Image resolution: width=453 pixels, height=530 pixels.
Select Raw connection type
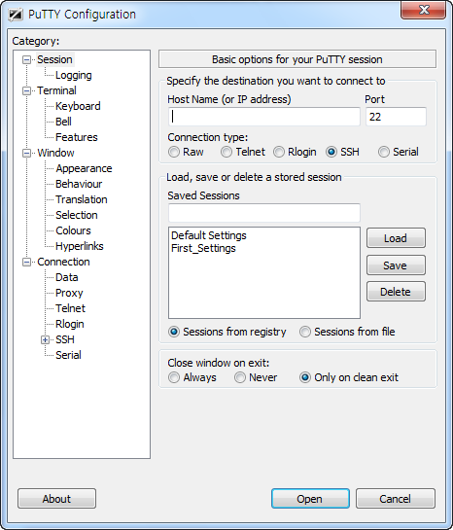(x=186, y=152)
